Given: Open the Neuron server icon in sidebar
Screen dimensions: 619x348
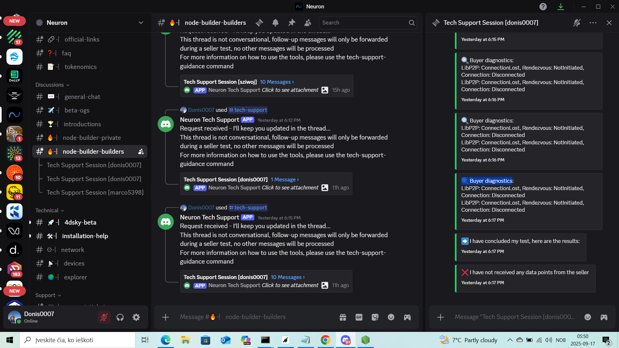Looking at the screenshot, I should (x=15, y=115).
